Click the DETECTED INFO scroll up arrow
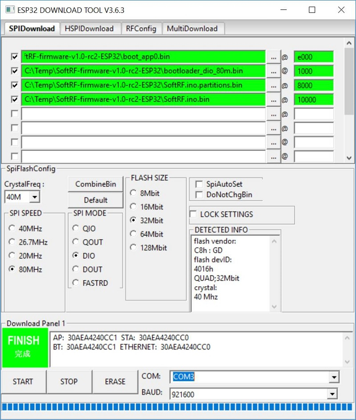Viewport: 356px width, 420px height. coord(274,241)
